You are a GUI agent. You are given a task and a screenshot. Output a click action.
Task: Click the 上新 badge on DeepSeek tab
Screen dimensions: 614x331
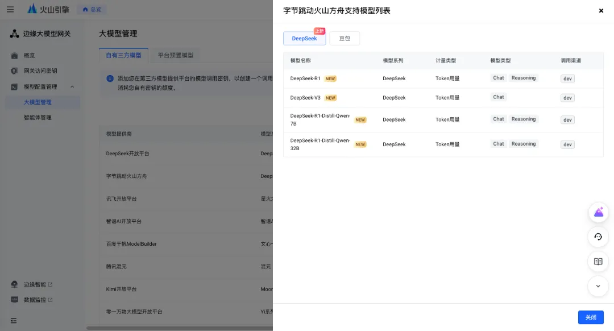320,31
